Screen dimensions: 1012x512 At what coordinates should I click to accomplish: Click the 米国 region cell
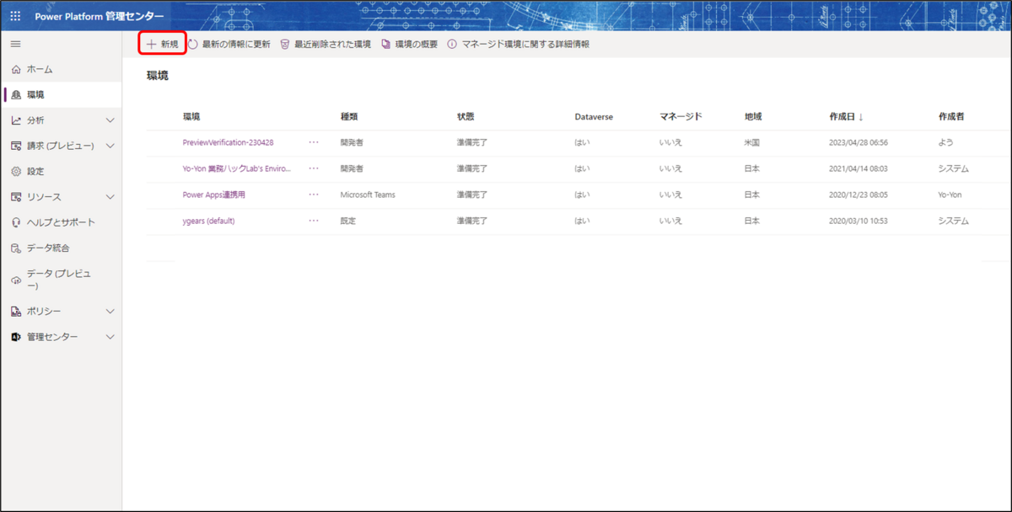pyautogui.click(x=751, y=142)
